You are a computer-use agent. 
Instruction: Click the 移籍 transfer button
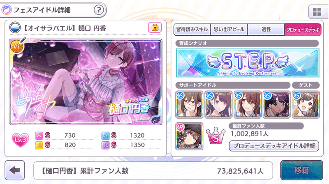pos(302,170)
